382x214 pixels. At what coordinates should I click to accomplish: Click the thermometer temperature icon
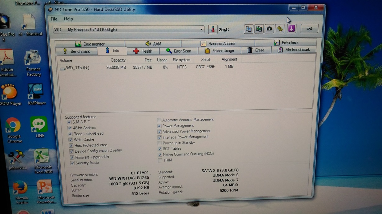(213, 29)
